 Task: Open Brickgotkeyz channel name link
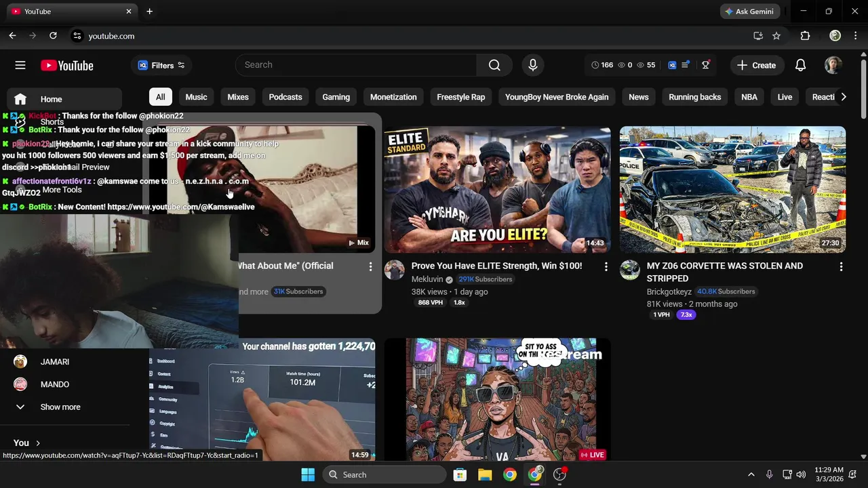669,291
